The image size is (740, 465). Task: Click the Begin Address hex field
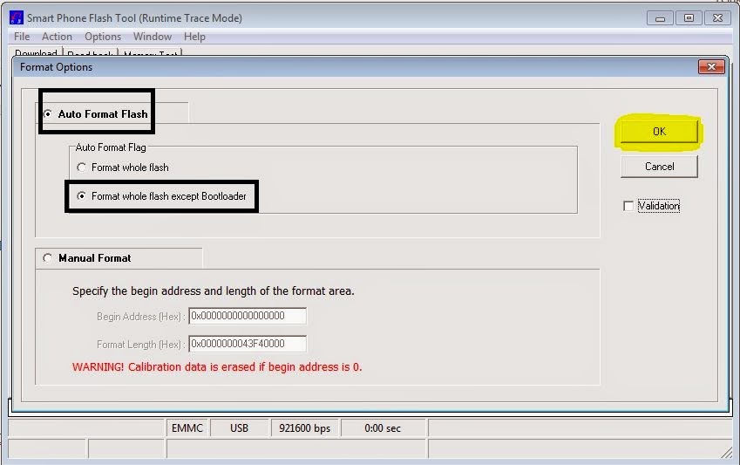pos(248,316)
